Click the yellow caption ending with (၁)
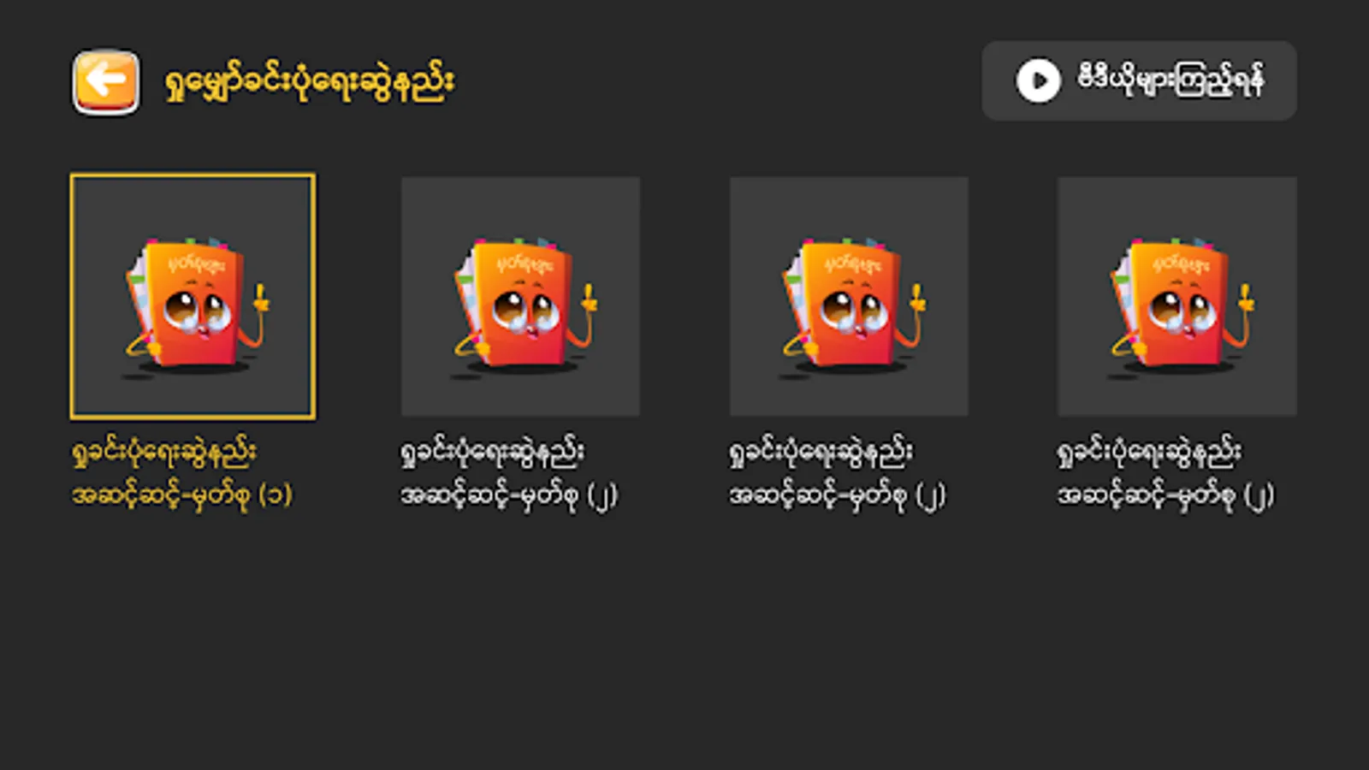This screenshot has height=770, width=1369. [x=182, y=473]
